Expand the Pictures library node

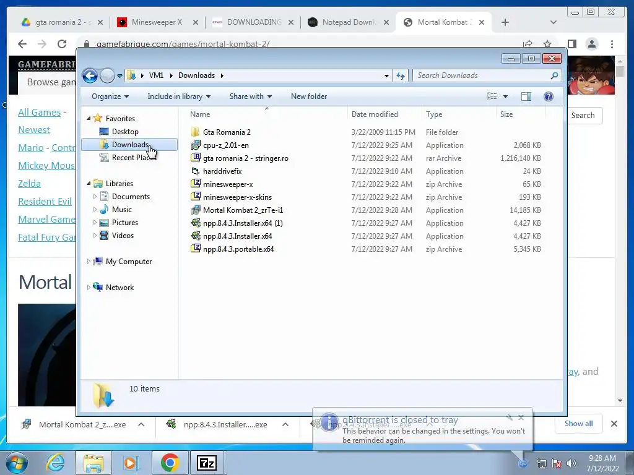95,223
